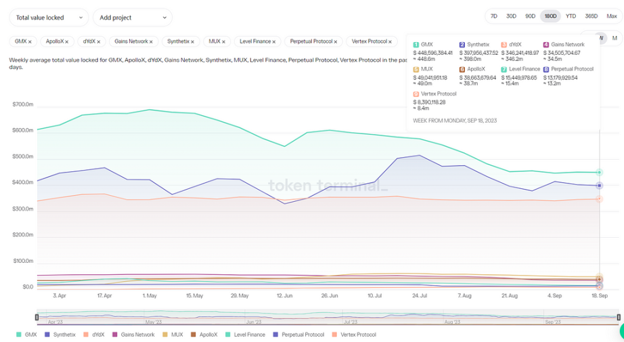The height and width of the screenshot is (342, 624).
Task: Select the Max time range
Action: pyautogui.click(x=612, y=16)
